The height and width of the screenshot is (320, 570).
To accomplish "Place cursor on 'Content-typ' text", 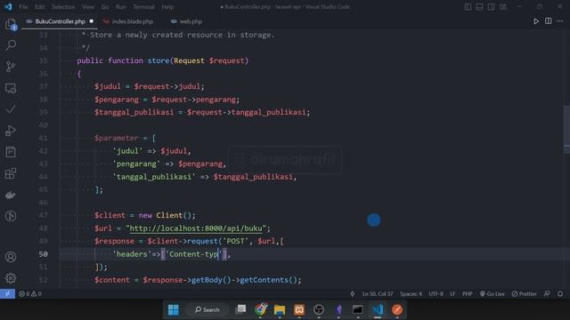I will tap(193, 254).
